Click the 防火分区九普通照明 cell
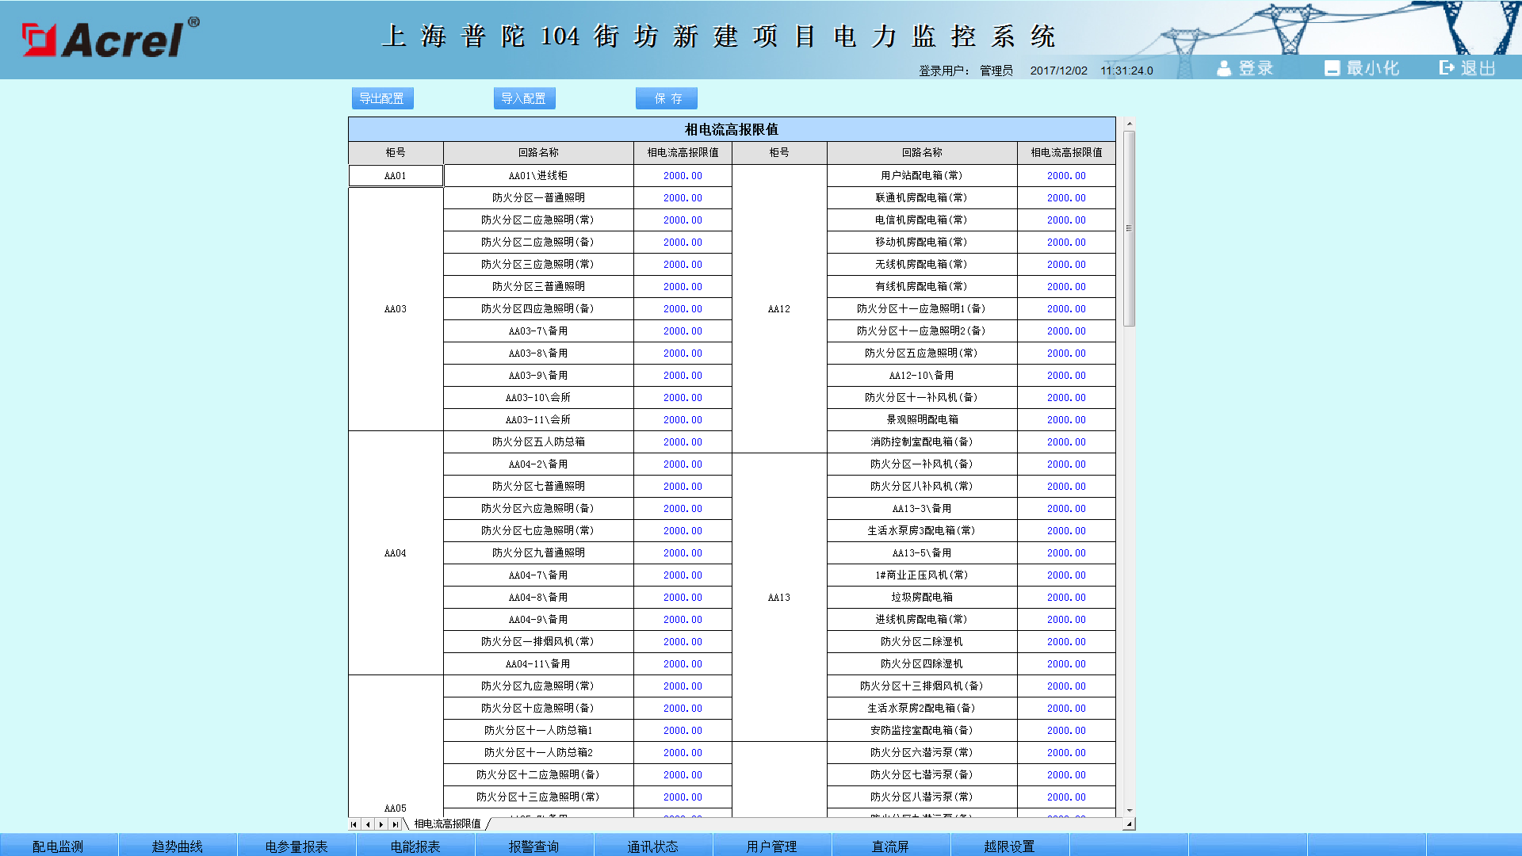The width and height of the screenshot is (1522, 856). coord(538,553)
